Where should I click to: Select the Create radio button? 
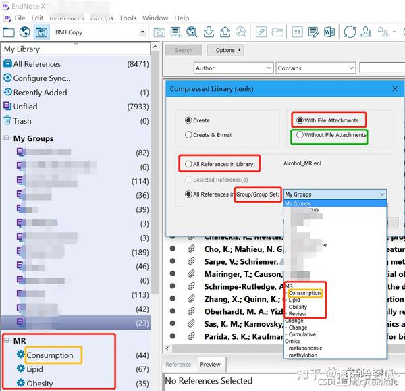(x=188, y=120)
